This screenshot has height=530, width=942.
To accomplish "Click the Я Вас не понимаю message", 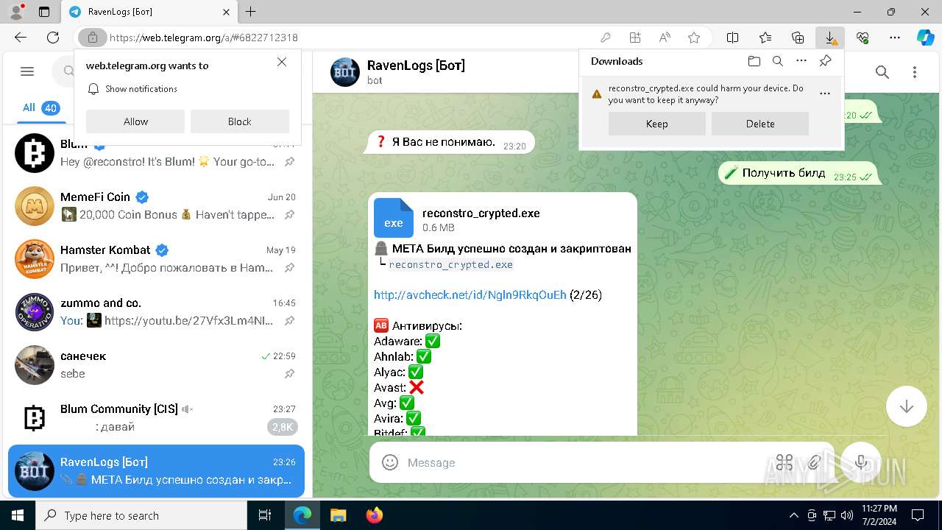I will tap(450, 143).
